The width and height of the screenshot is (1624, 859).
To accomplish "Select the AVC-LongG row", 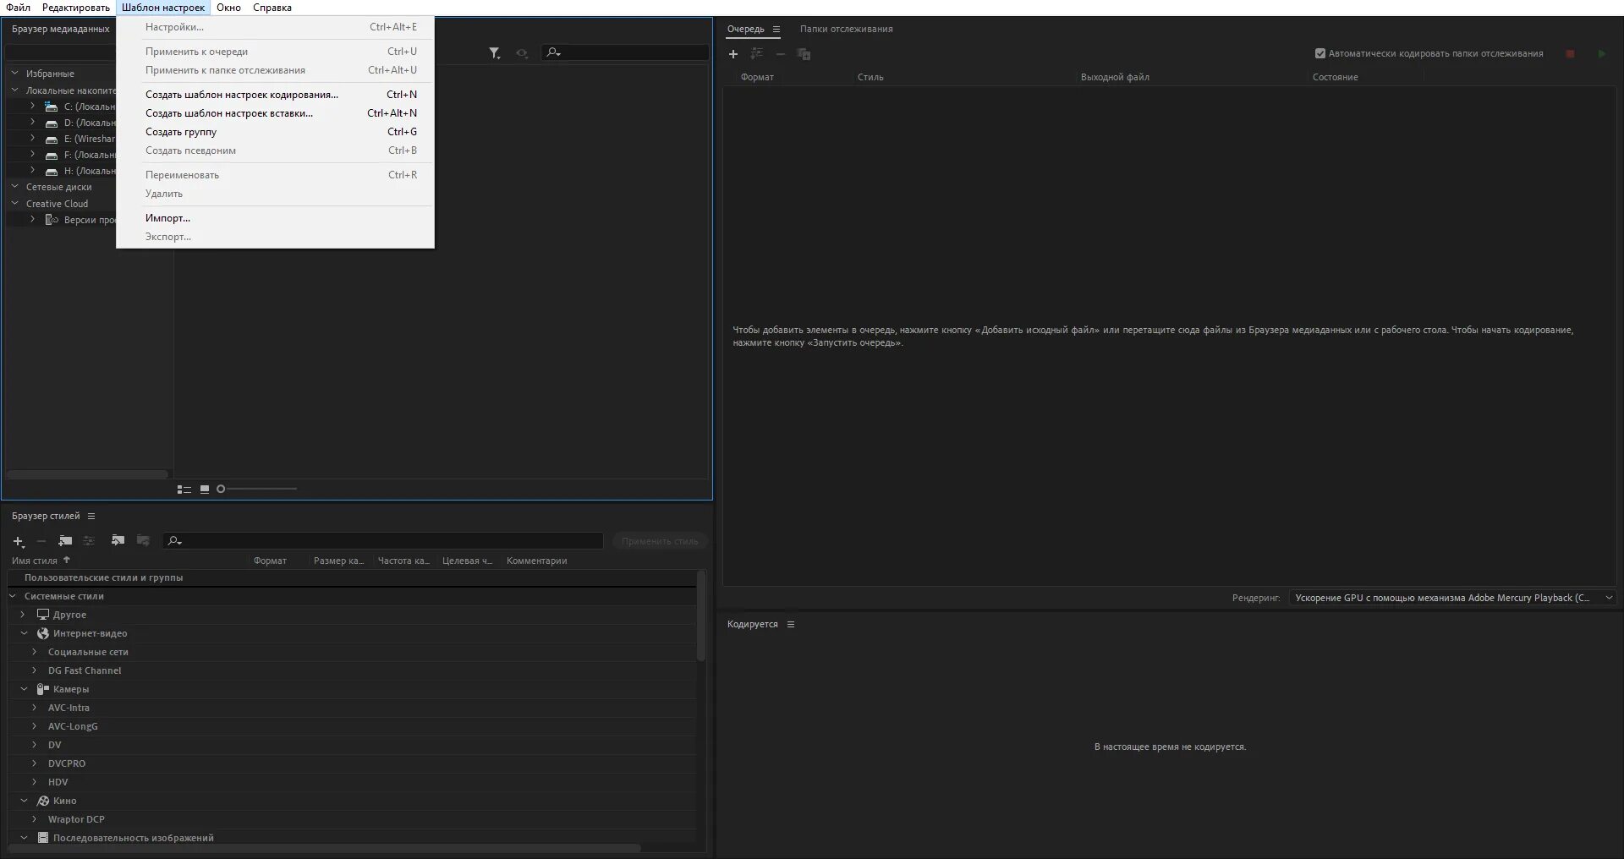I will pos(352,726).
